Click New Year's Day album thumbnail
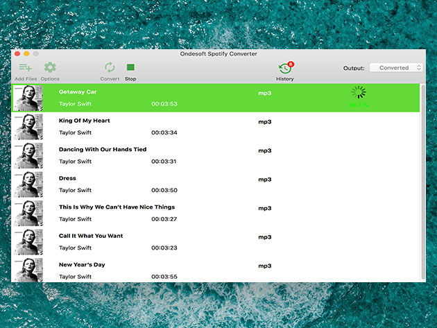Viewport: 437px width, 328px height. [28, 270]
